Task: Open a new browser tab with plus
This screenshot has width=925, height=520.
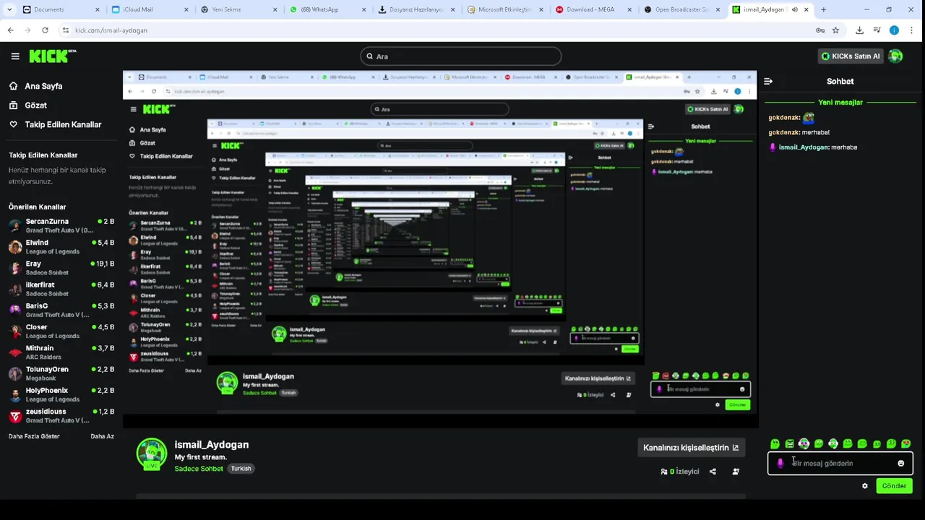Action: 823,10
